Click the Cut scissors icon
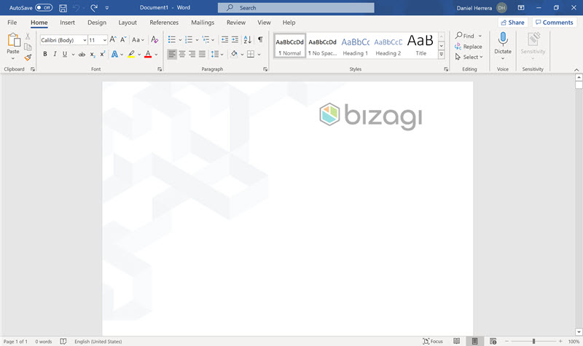 [28, 36]
